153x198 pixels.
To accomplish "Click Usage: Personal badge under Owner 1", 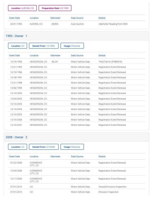I will coord(72,46).
